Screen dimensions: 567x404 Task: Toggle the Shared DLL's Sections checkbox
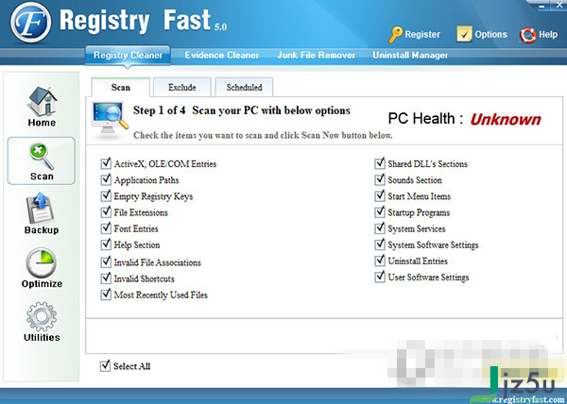point(380,163)
